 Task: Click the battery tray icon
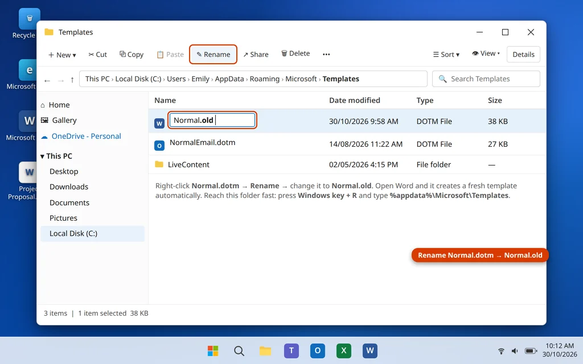pos(531,351)
